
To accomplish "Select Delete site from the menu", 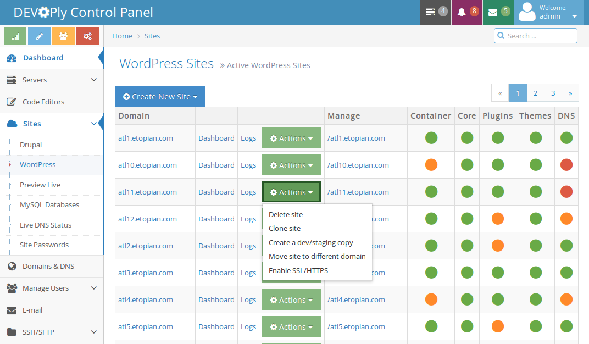I will click(286, 214).
